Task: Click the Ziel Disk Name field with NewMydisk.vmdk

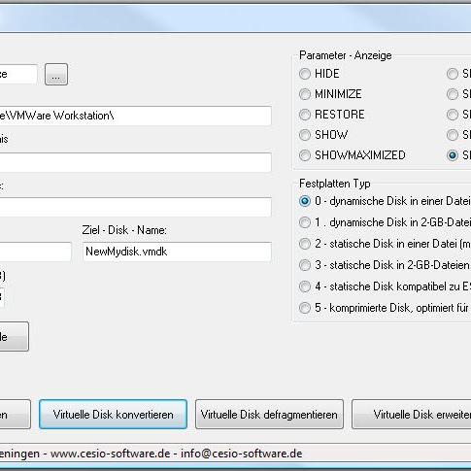Action: pos(177,252)
